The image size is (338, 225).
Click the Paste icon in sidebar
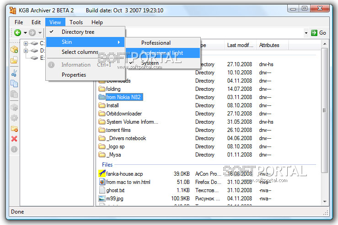click(14, 94)
